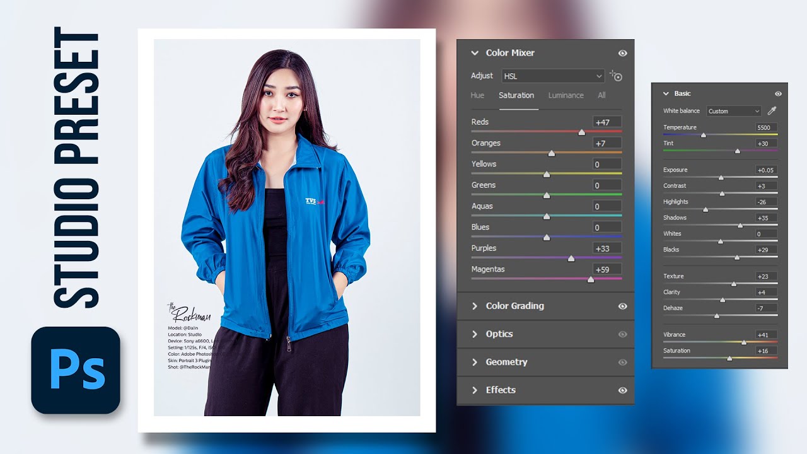
Task: Click the Yellows slider handle
Action: [x=547, y=174]
